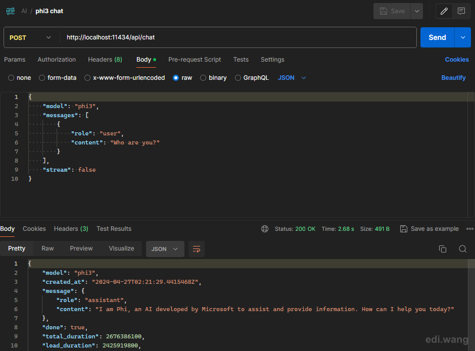This screenshot has width=475, height=351.
Task: Copy response using the copy icon
Action: pyautogui.click(x=443, y=249)
